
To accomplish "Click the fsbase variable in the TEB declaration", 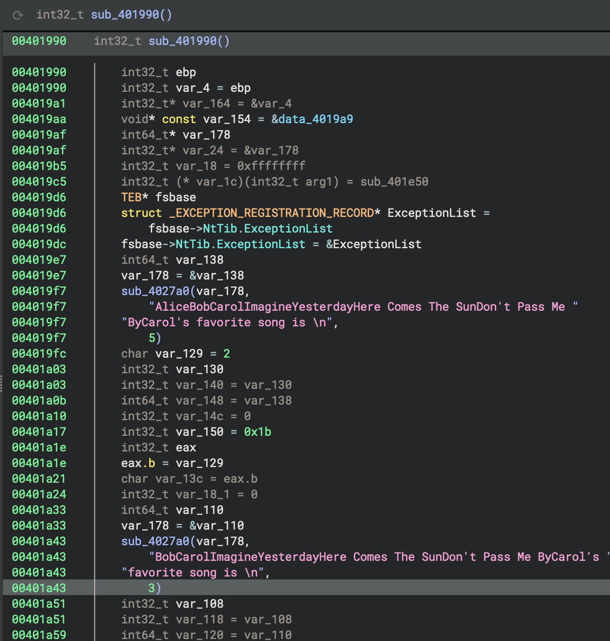I will click(176, 197).
